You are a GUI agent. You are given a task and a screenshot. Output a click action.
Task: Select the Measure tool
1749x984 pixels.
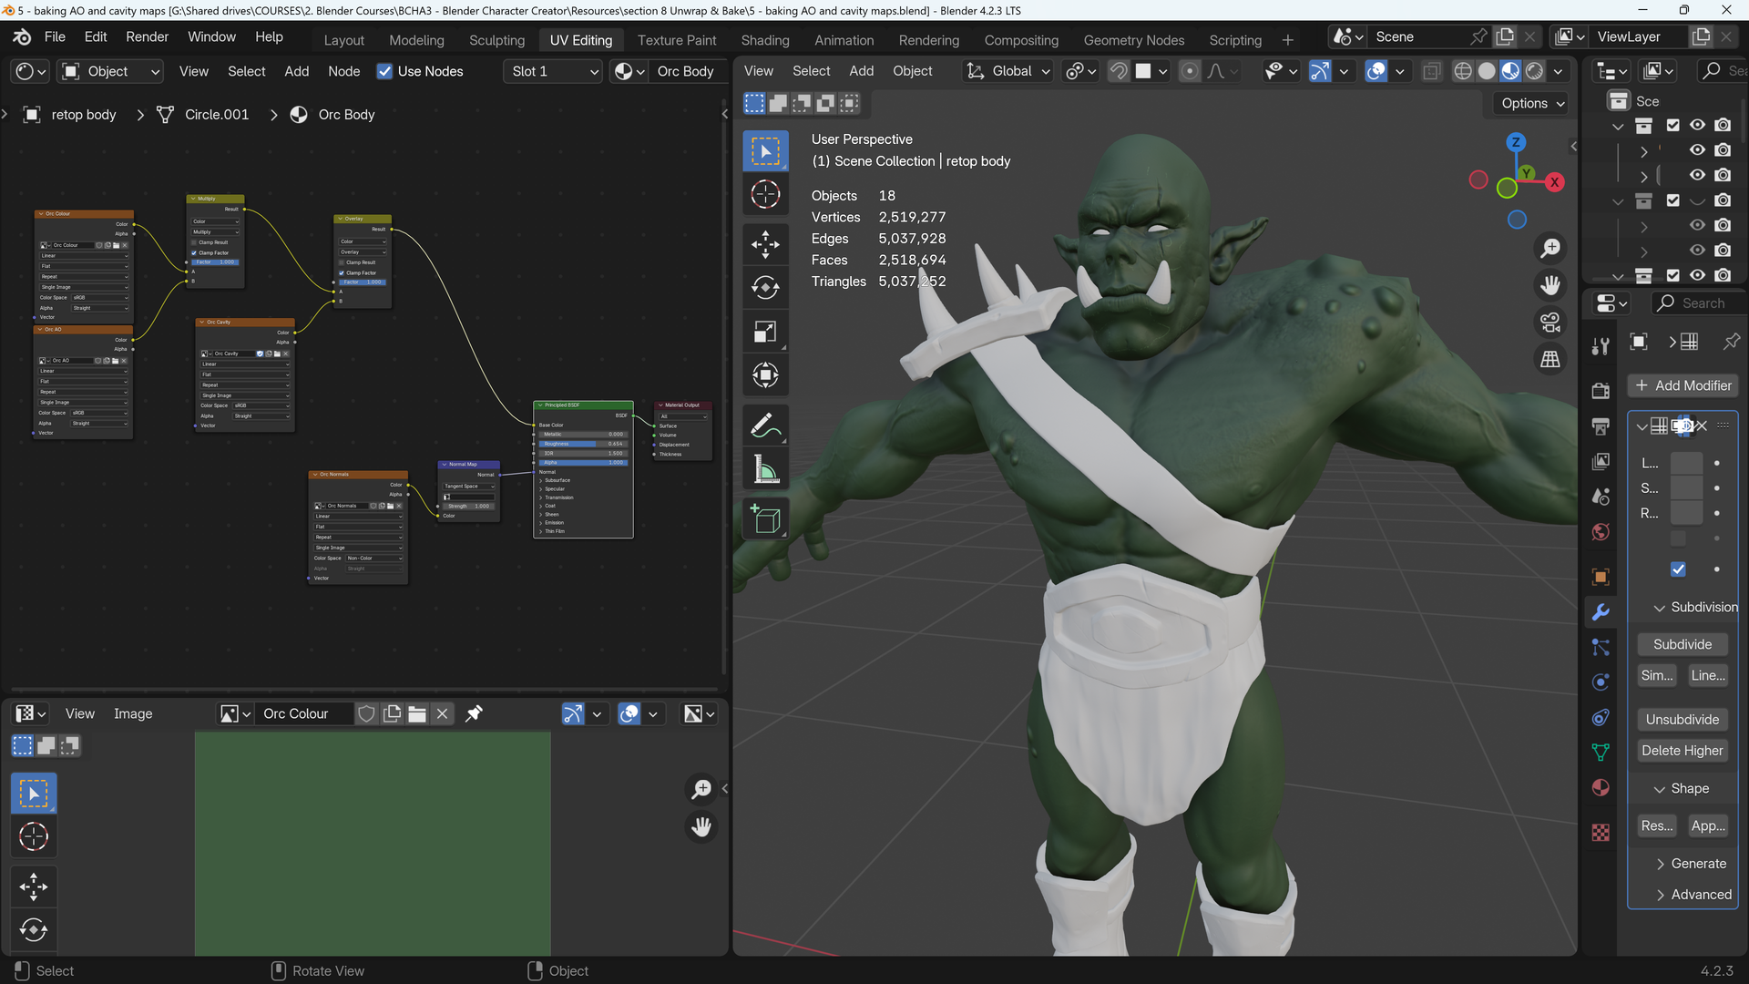coord(765,468)
